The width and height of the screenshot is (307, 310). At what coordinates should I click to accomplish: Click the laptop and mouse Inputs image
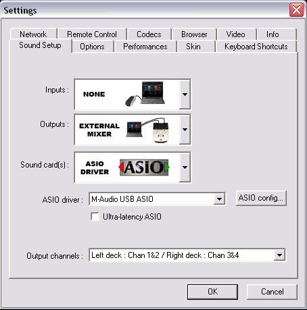pos(145,94)
